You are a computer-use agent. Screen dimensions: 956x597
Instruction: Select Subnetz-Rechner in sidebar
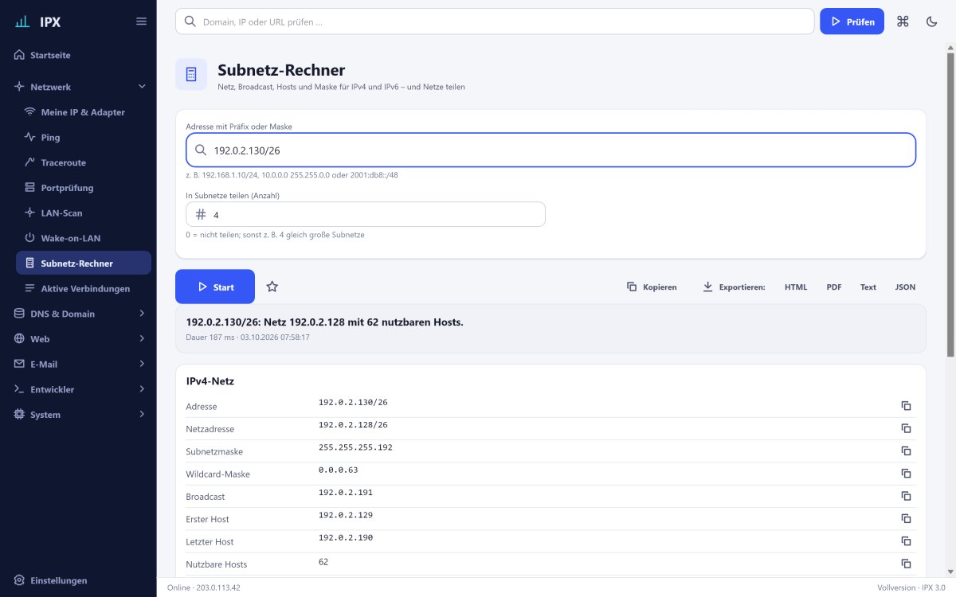pyautogui.click(x=84, y=263)
